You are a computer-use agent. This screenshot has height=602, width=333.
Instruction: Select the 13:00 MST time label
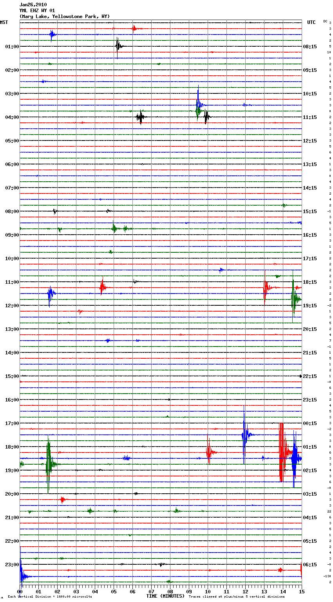tap(12, 329)
